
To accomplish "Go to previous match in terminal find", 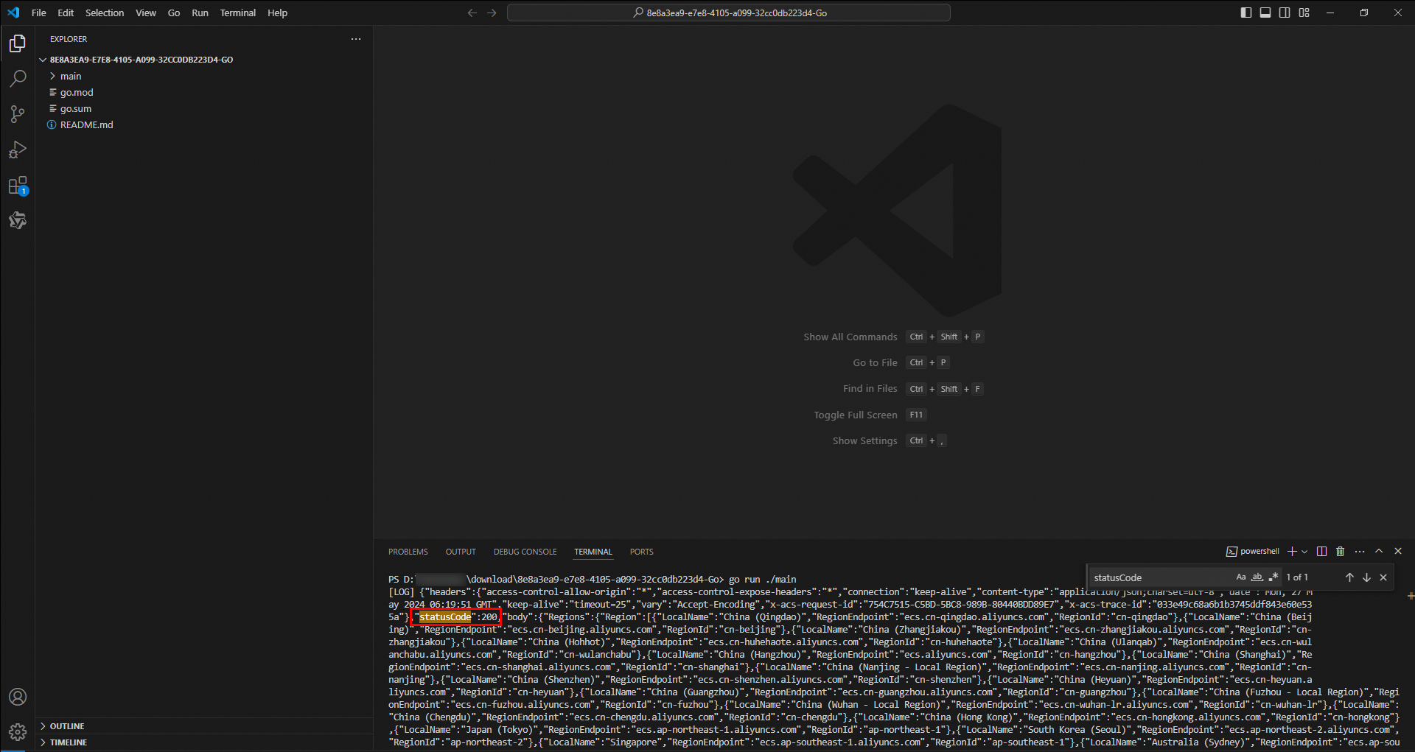I will tap(1349, 577).
